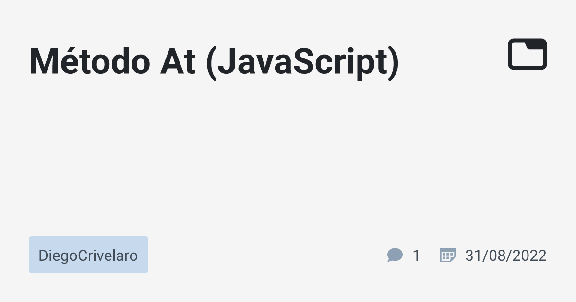Click the comment speech bubble icon

pos(395,255)
